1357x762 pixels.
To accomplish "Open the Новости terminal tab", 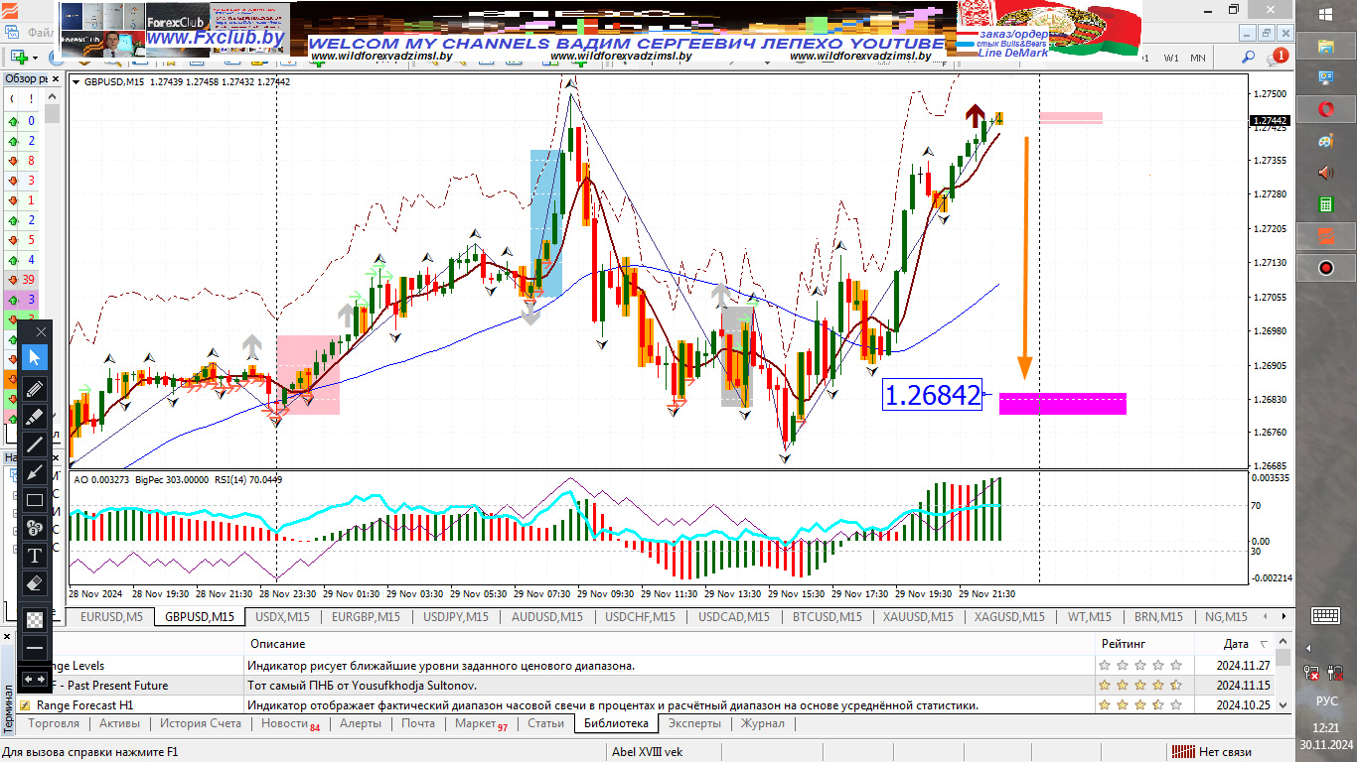I will 290,724.
